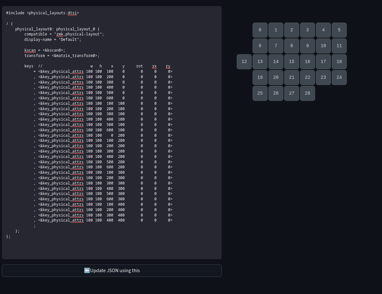Viewport: 382px width, 294px height.
Task: Click key 24 in the layout preview
Action: tap(339, 78)
